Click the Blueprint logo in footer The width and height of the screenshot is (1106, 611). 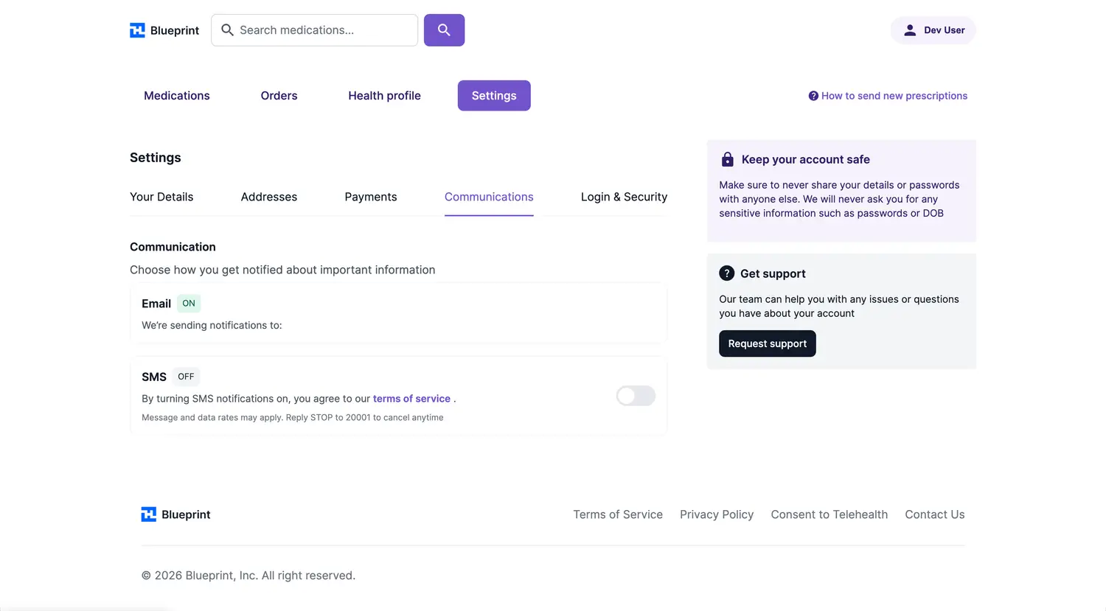tap(175, 514)
